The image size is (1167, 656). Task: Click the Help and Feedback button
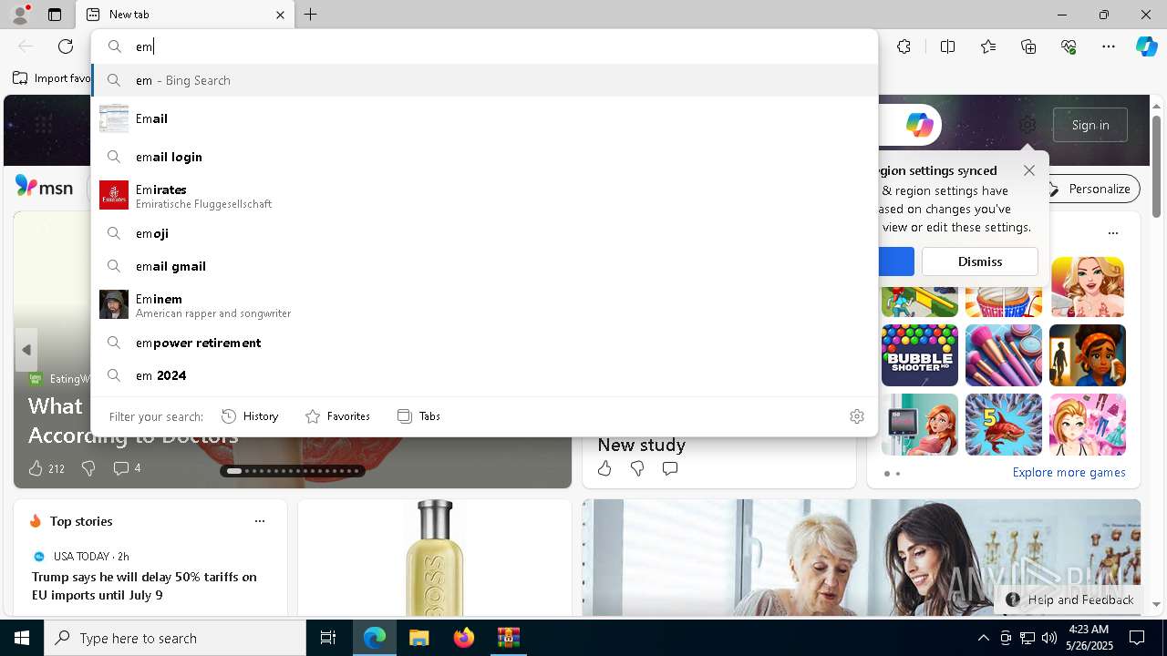pos(1070,600)
